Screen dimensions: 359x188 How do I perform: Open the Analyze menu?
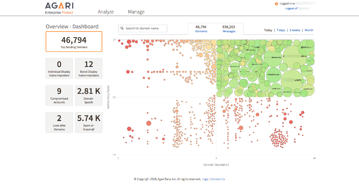tap(106, 12)
